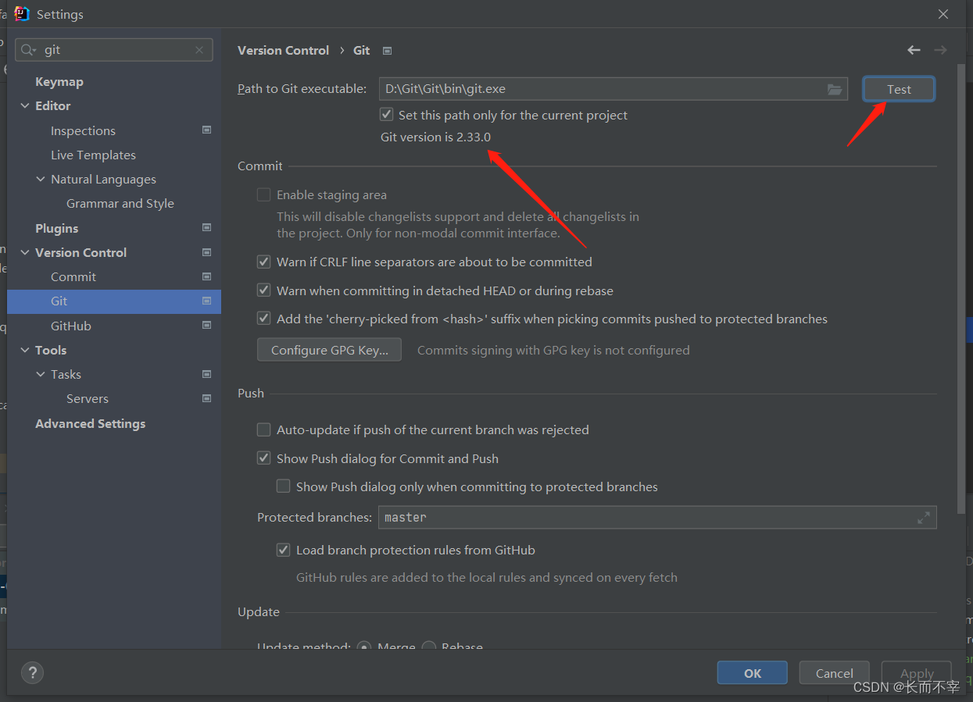Open the Plugins settings page
The width and height of the screenshot is (973, 702).
tap(57, 228)
